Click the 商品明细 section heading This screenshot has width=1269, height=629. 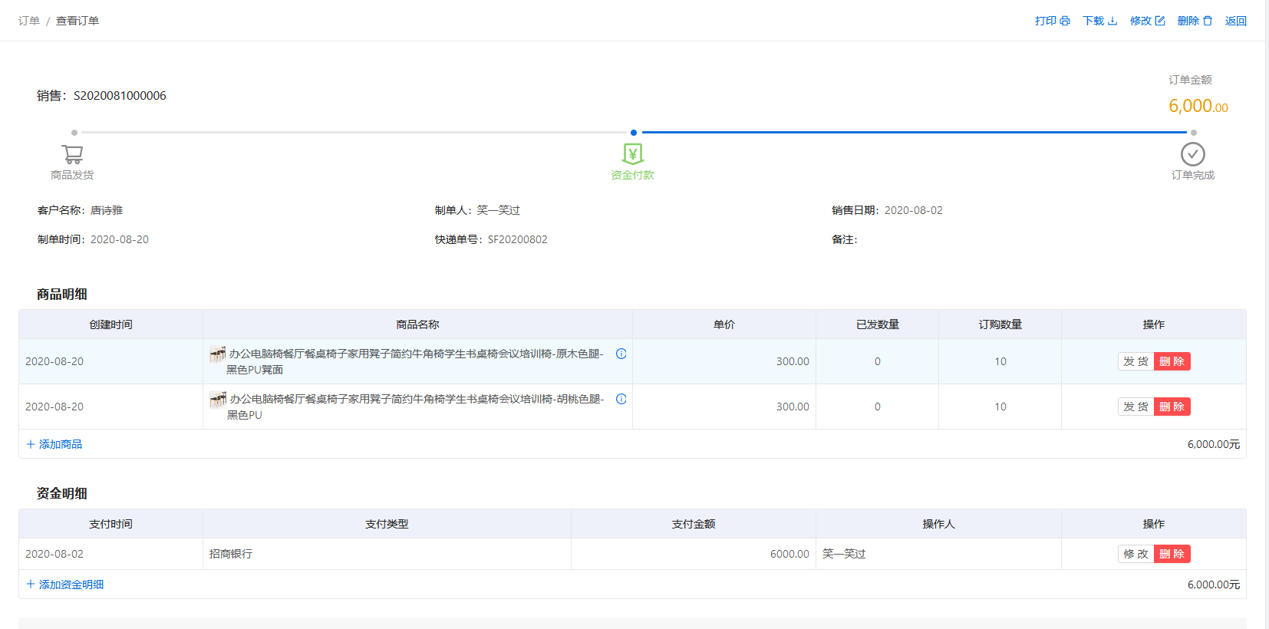click(62, 295)
